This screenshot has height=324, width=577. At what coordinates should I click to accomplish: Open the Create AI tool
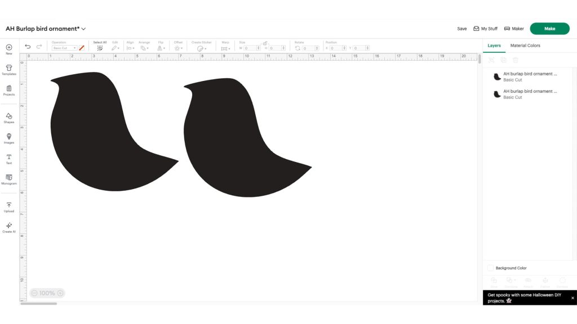9,227
